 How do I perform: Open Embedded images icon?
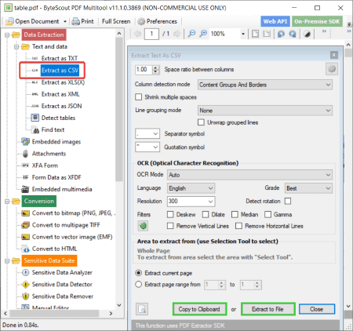tap(25, 141)
